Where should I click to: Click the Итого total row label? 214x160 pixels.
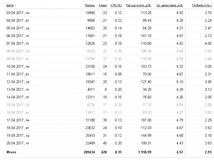click(x=11, y=152)
